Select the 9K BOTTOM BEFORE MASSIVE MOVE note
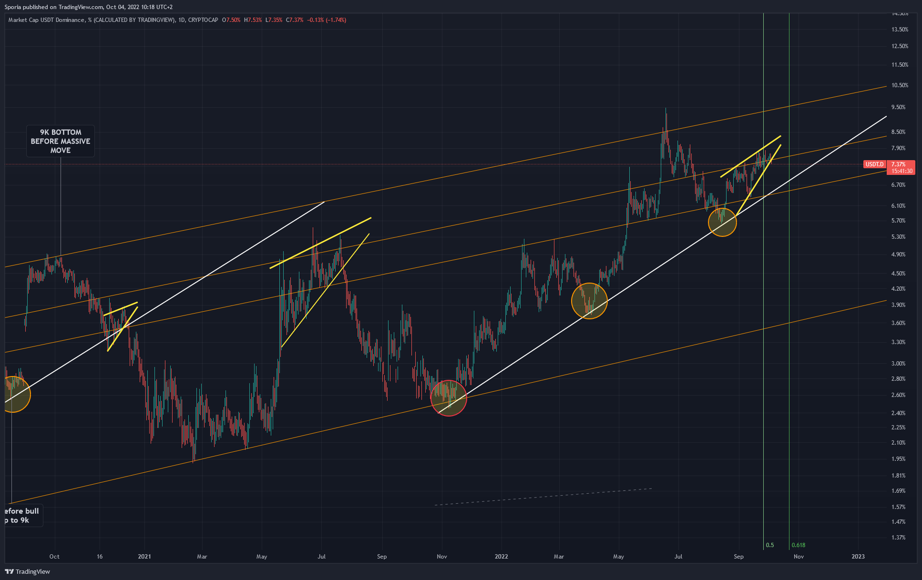This screenshot has width=922, height=580. pyautogui.click(x=61, y=141)
